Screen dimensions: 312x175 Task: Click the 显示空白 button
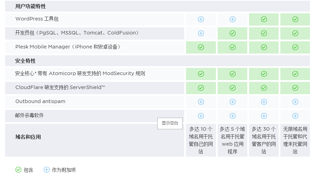[170, 123]
